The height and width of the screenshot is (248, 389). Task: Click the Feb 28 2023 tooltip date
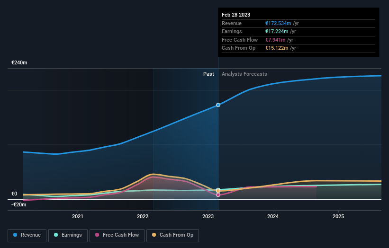[x=236, y=15]
